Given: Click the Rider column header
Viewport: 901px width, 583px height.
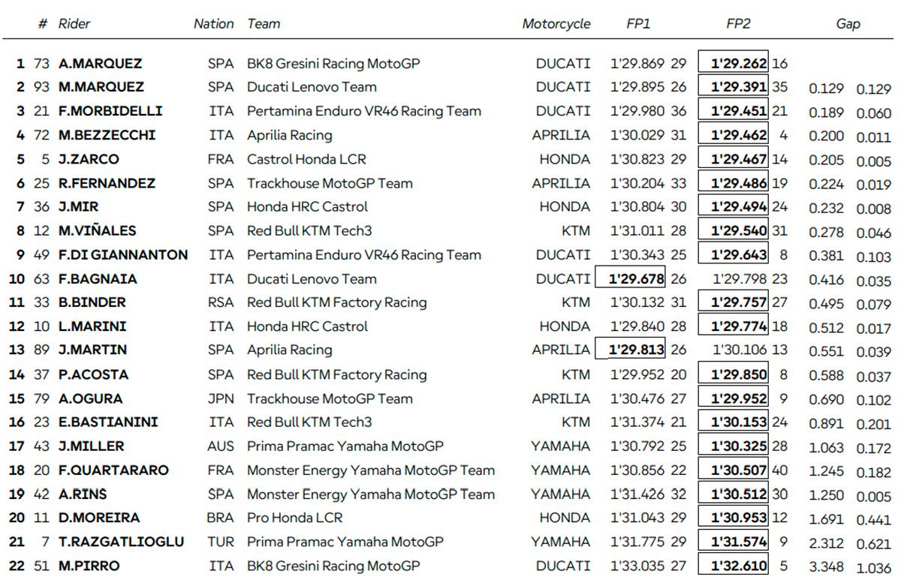Looking at the screenshot, I should coord(74,24).
